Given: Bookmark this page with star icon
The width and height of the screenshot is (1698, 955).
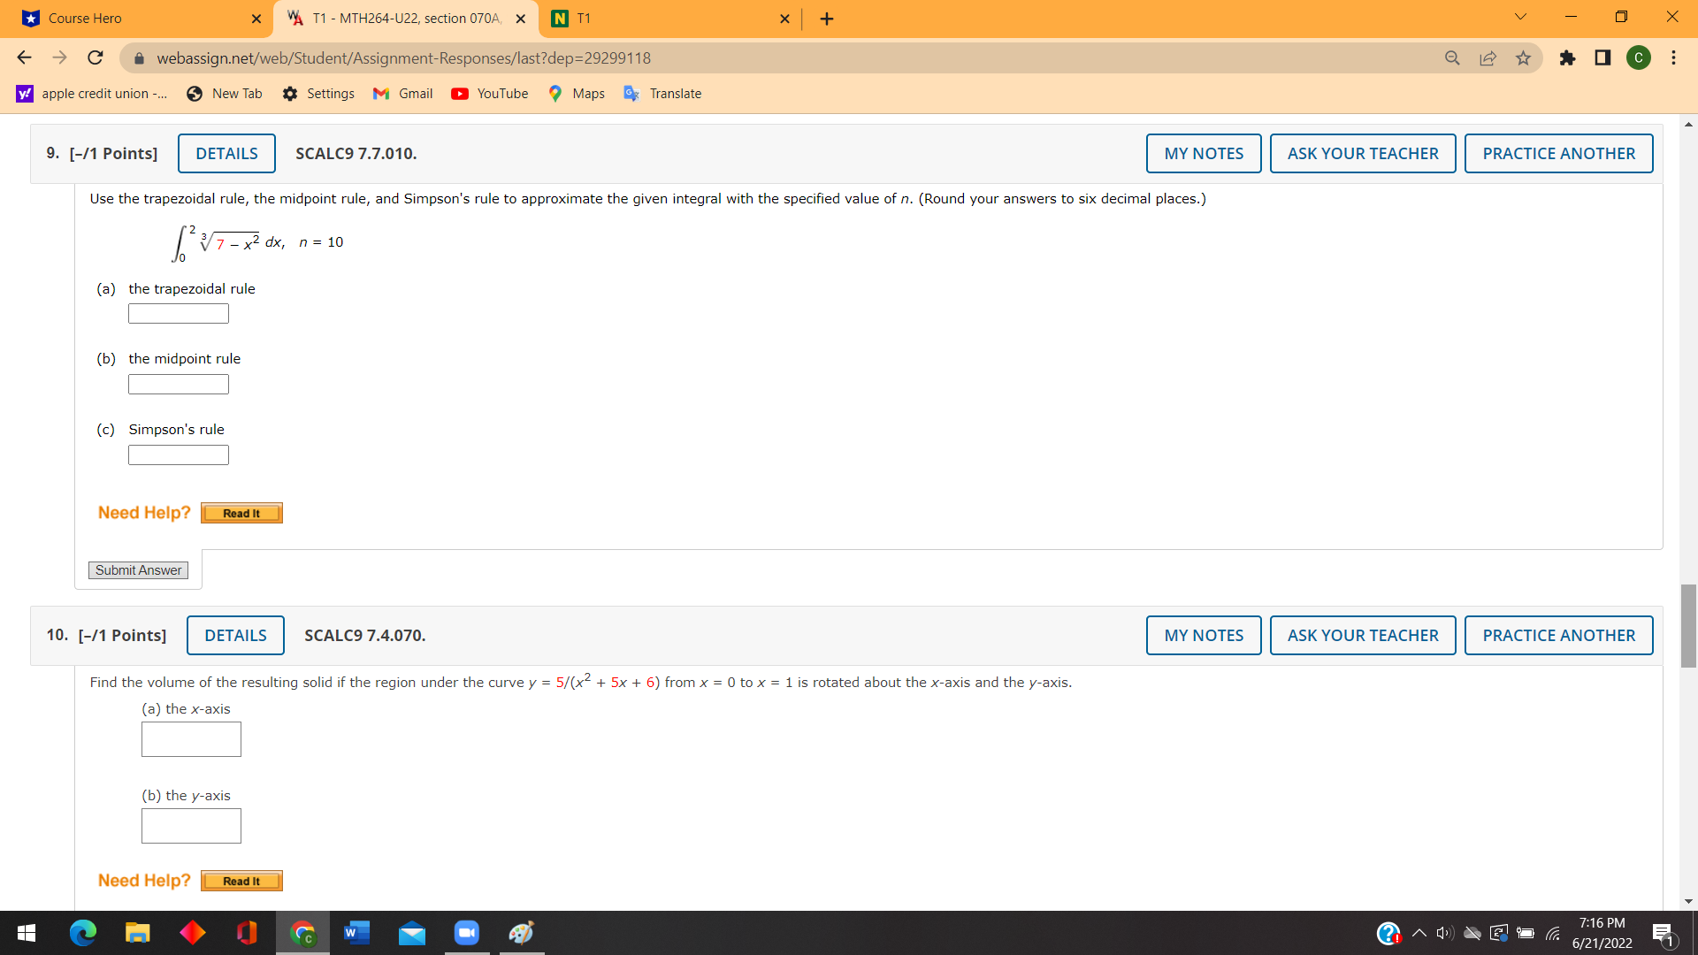Looking at the screenshot, I should [x=1523, y=58].
